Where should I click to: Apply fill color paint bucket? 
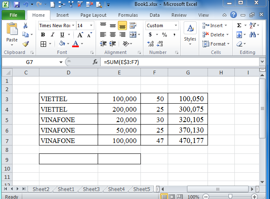tap(62, 43)
